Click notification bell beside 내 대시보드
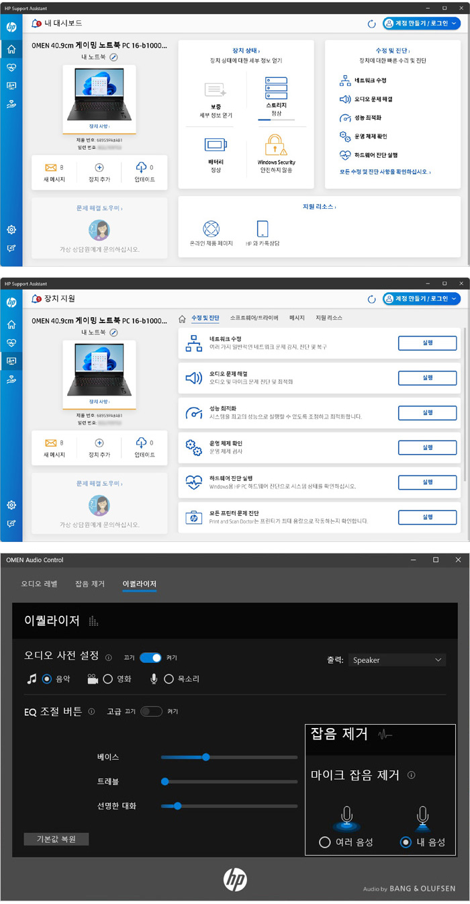The image size is (470, 904). point(36,24)
